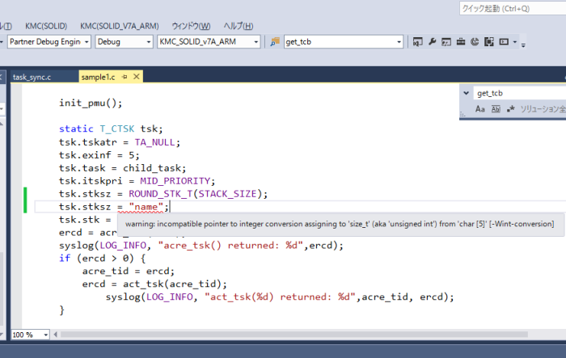Switch to the task_sync.c tab

[32, 77]
